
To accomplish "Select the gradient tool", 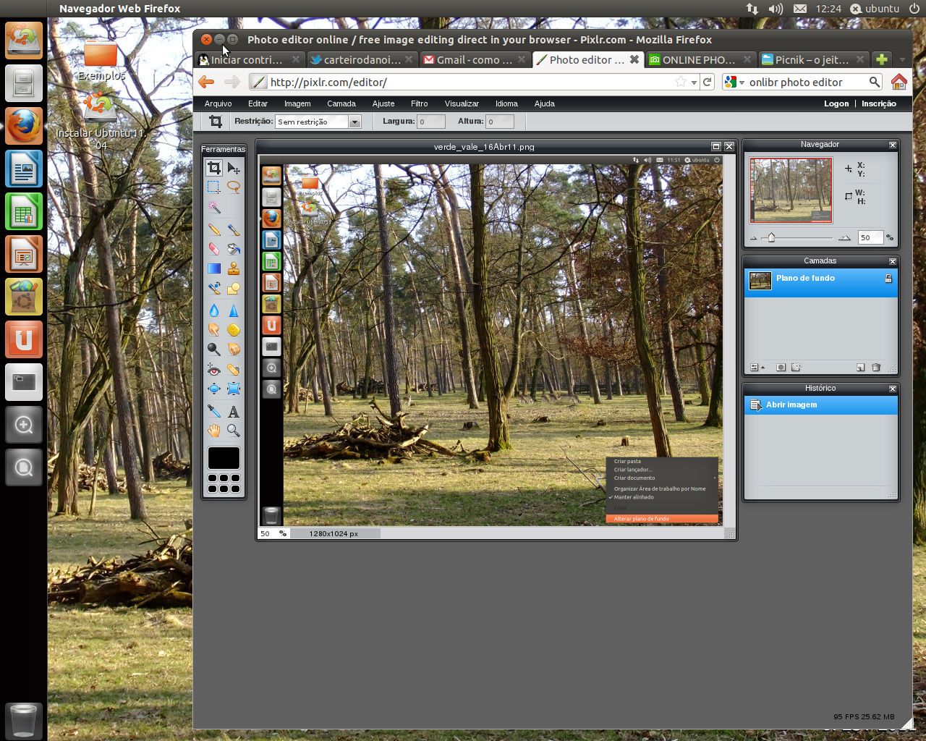I will pos(214,269).
